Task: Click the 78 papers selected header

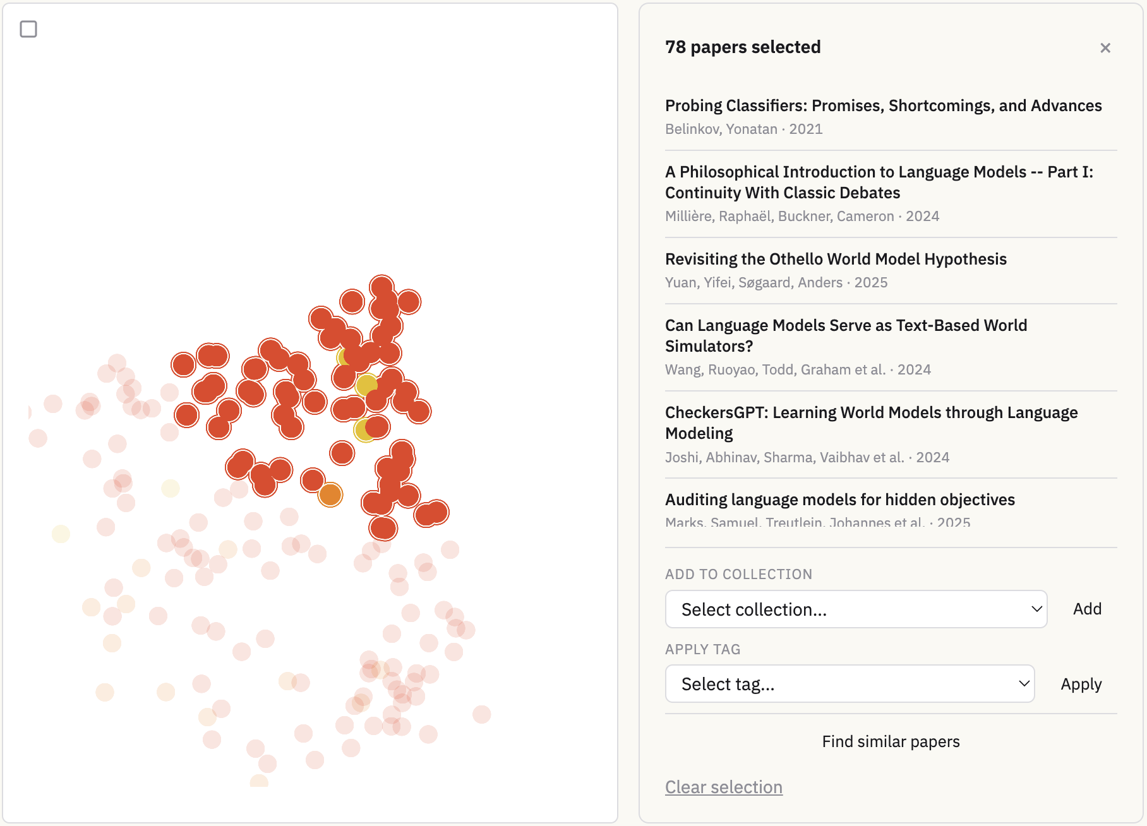Action: coord(743,47)
